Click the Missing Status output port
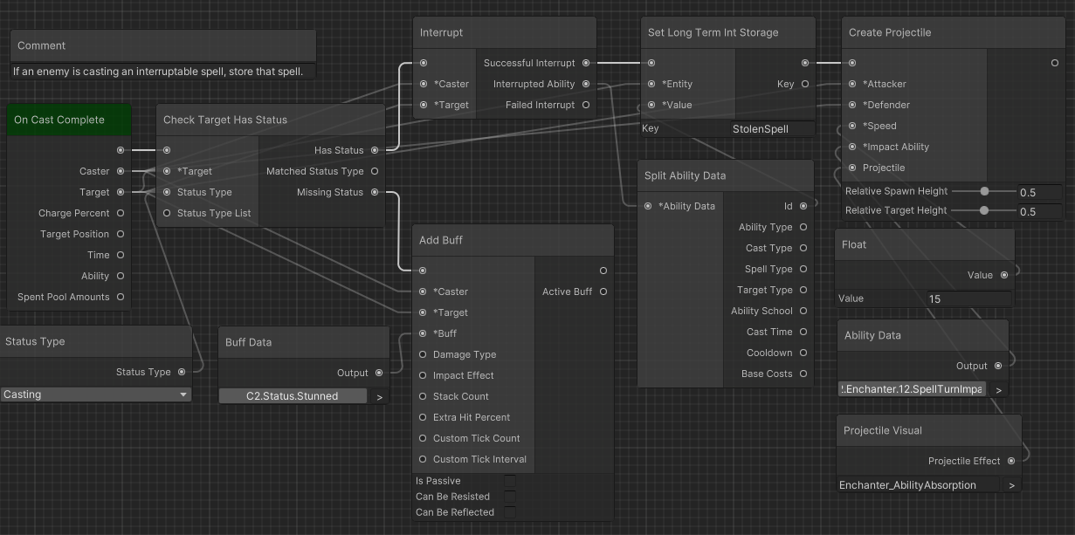The image size is (1075, 535). pos(375,192)
